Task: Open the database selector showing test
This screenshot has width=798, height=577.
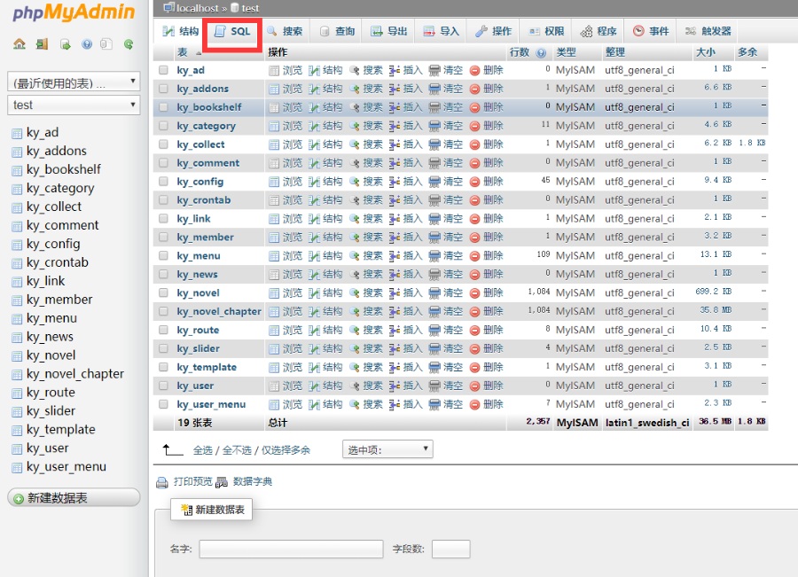Action: 73,105
